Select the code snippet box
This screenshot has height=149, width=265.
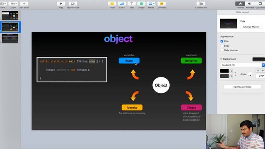(72, 70)
